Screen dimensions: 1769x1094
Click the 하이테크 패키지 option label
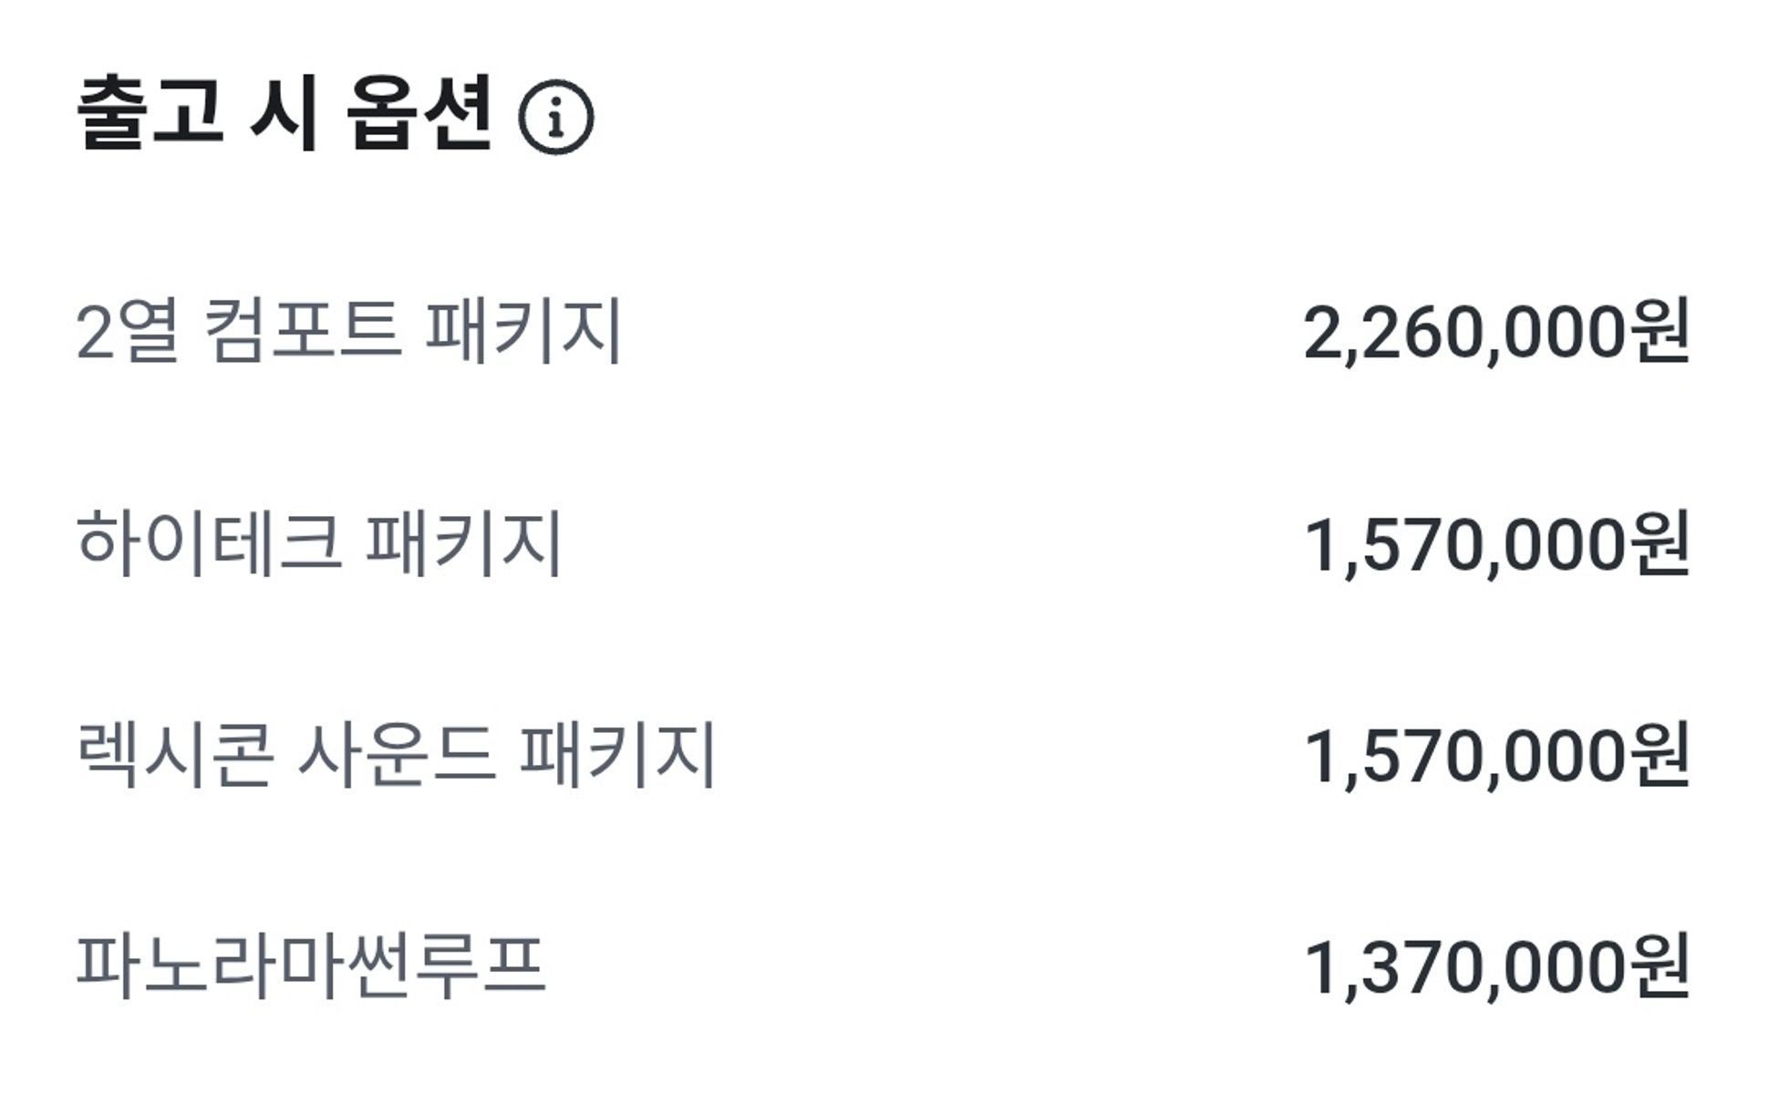pos(319,543)
